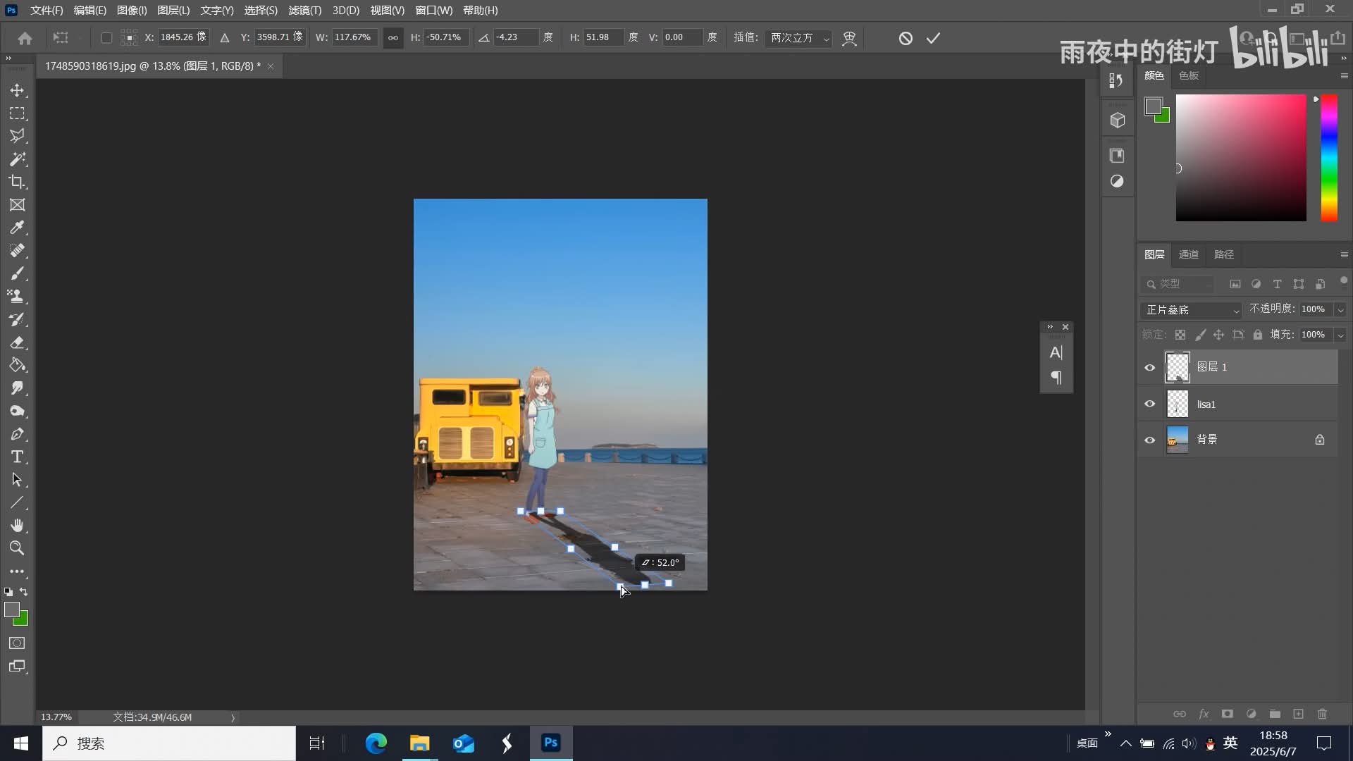1353x761 pixels.
Task: Expand the status bar info arrow
Action: tap(233, 717)
